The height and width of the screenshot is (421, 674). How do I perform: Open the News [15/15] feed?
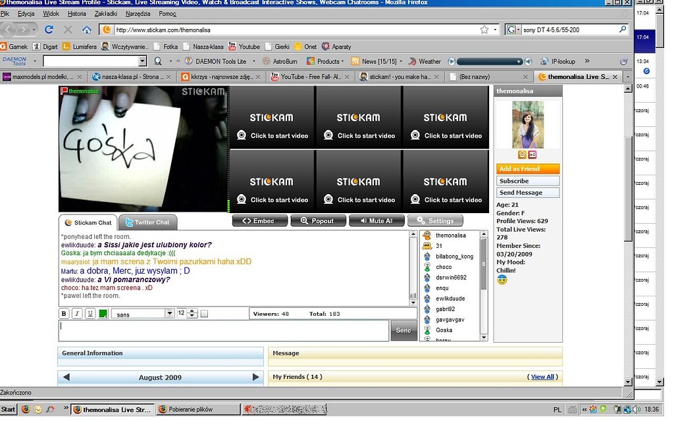click(x=374, y=61)
